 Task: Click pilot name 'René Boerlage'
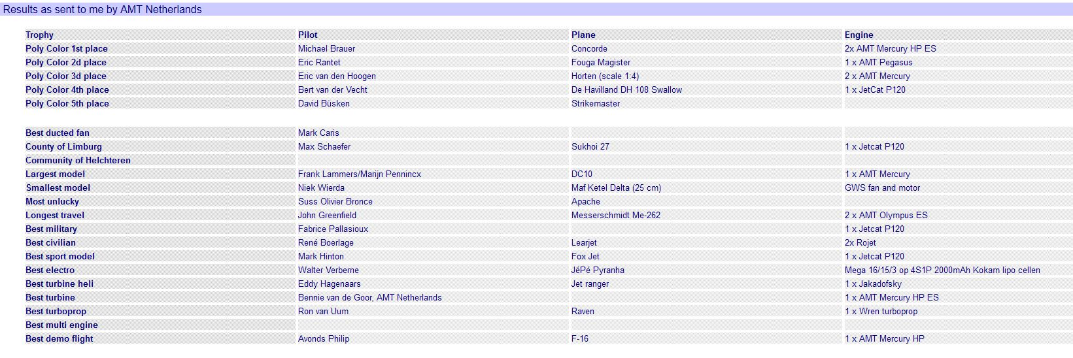326,242
